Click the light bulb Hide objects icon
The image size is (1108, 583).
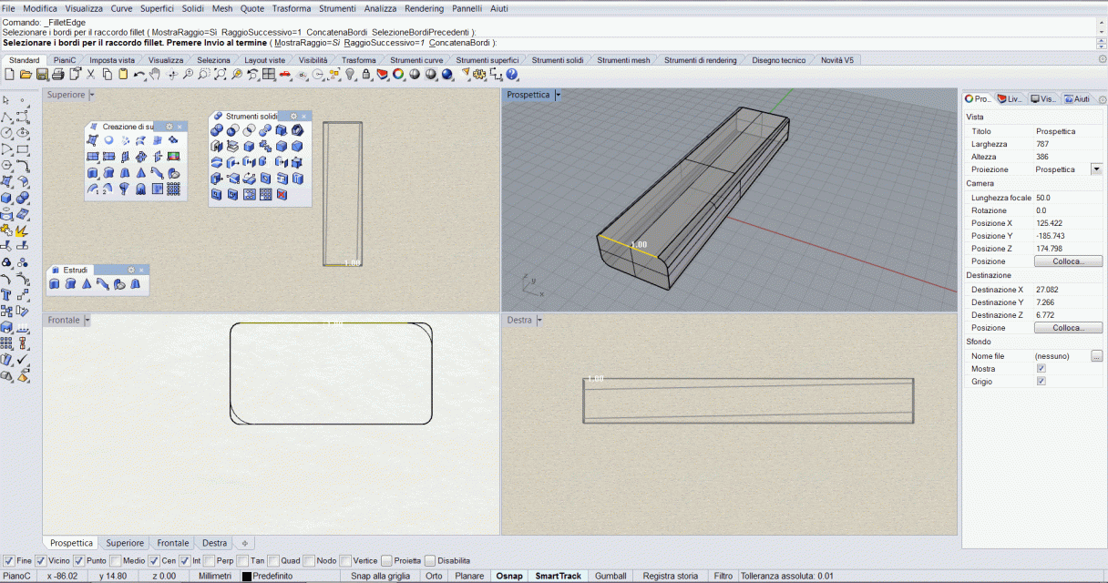(x=350, y=75)
